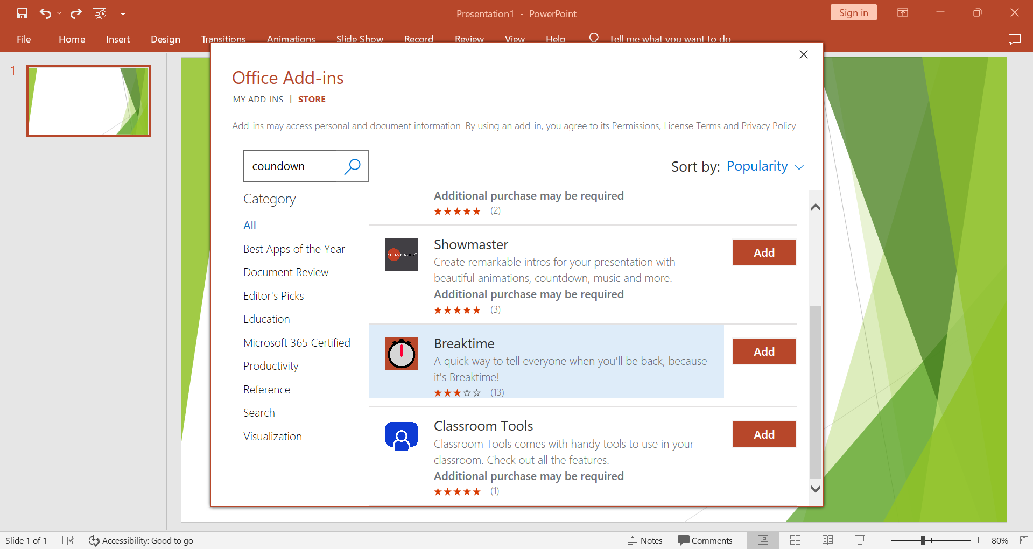1033x549 pixels.
Task: Click the results list scrollbar thumb
Action: (x=816, y=392)
